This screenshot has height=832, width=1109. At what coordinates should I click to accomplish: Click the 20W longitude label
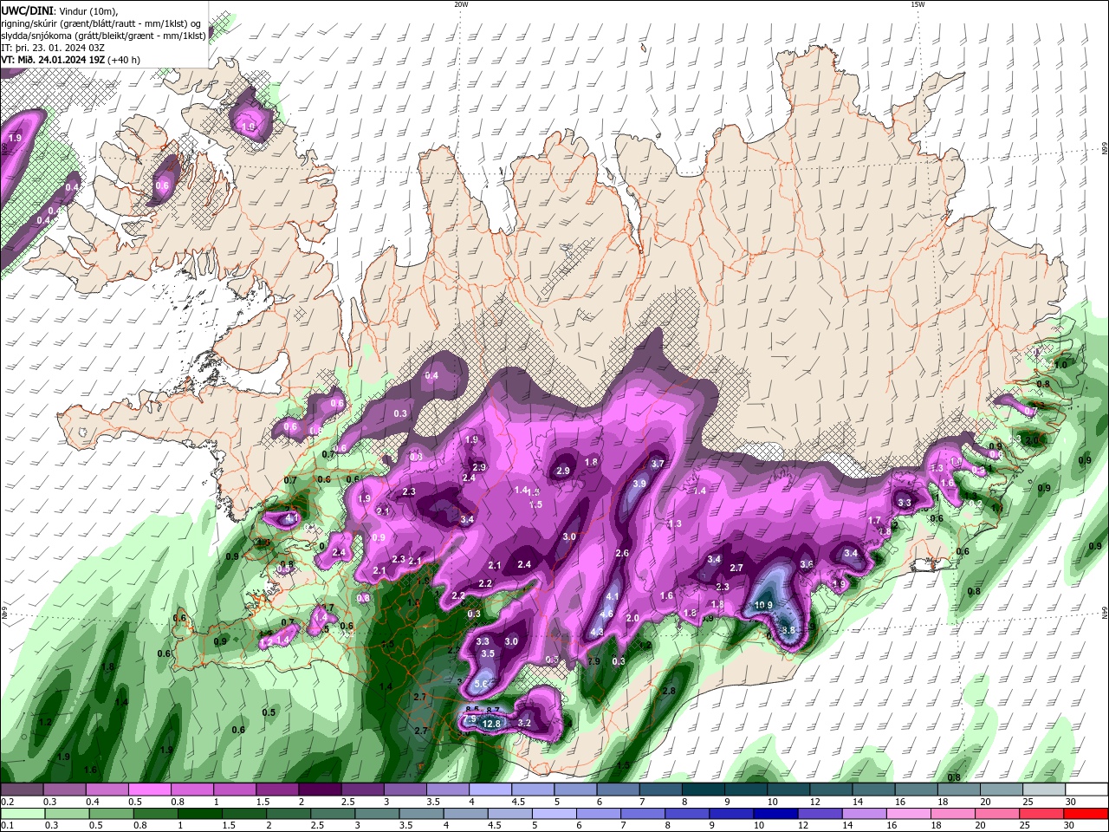[461, 4]
